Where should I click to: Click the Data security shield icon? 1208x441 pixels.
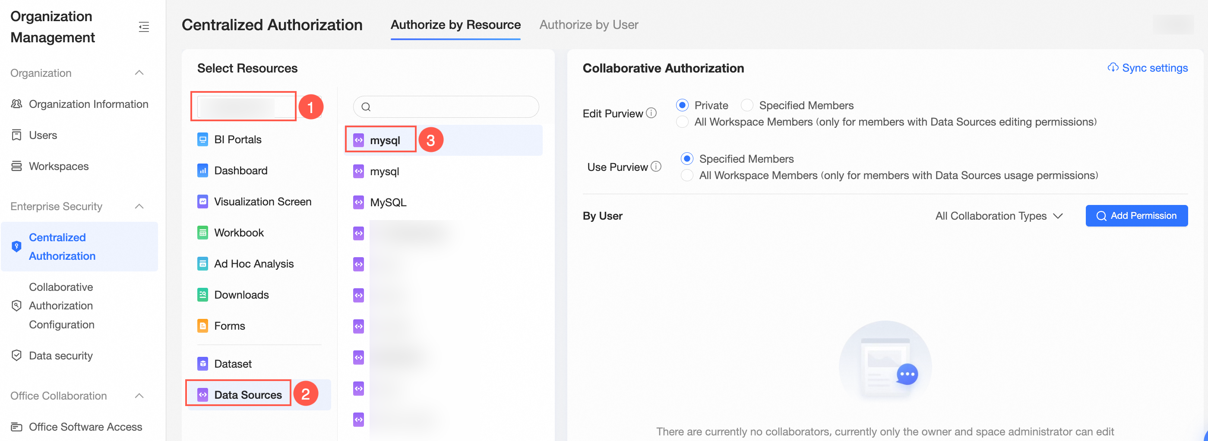(x=16, y=356)
